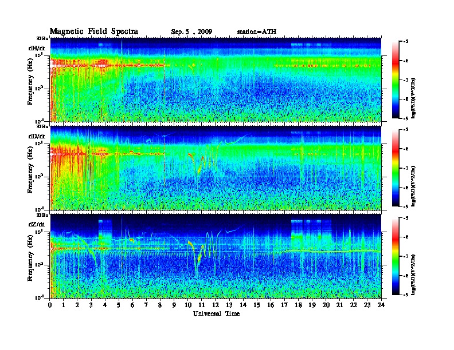
Task: Click hour tick label 3 on time axis
Action: 91,305
